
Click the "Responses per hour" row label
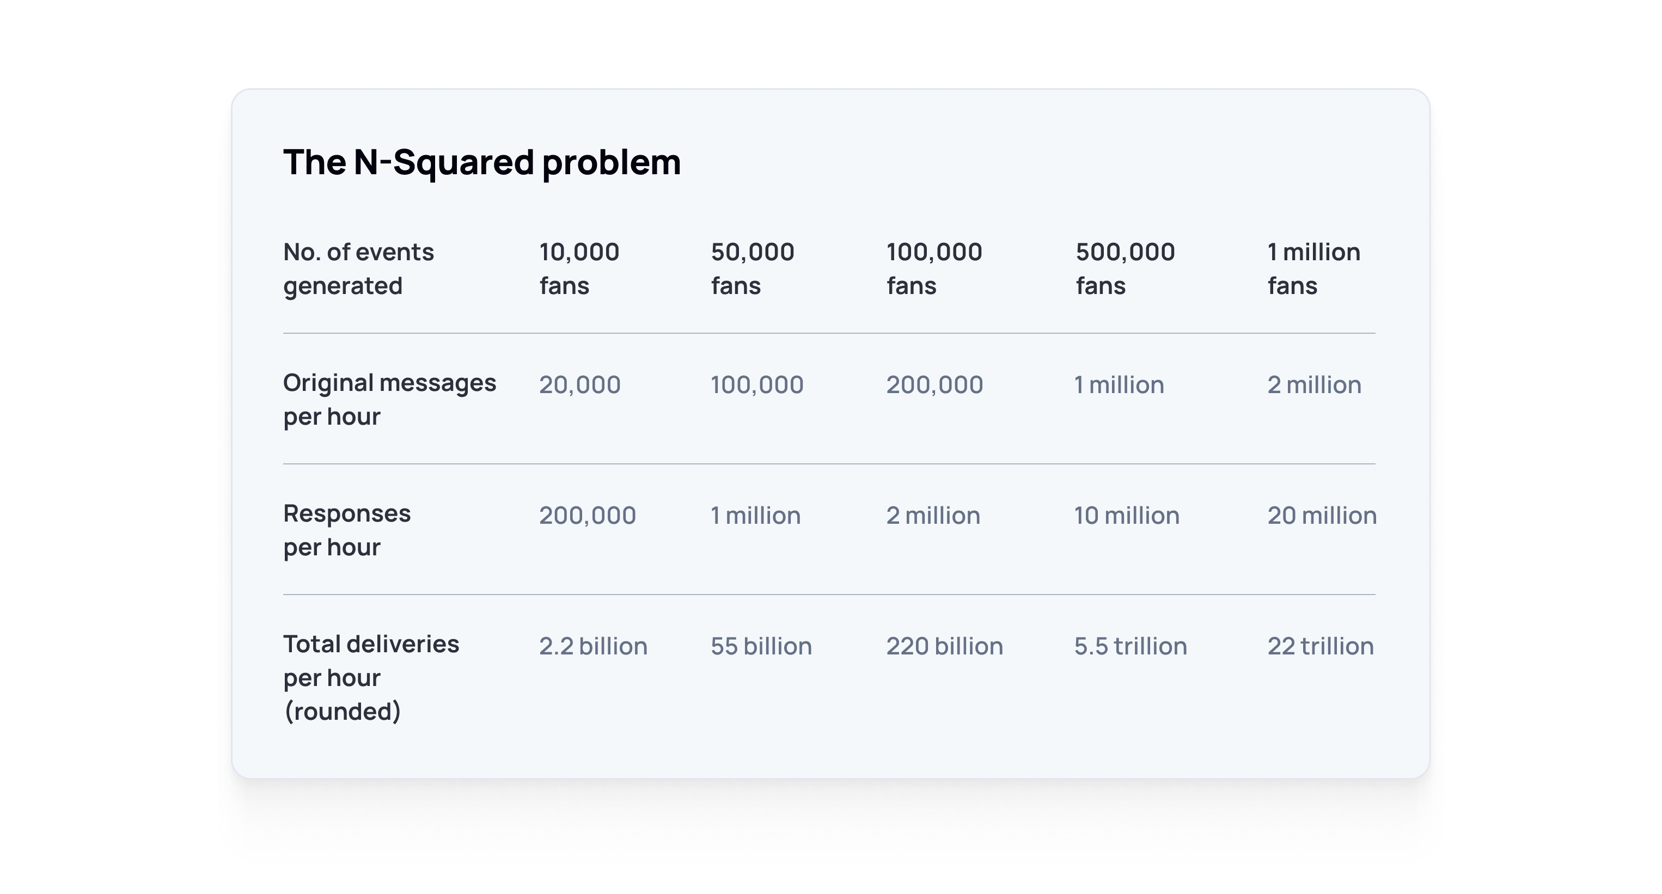[x=346, y=530]
